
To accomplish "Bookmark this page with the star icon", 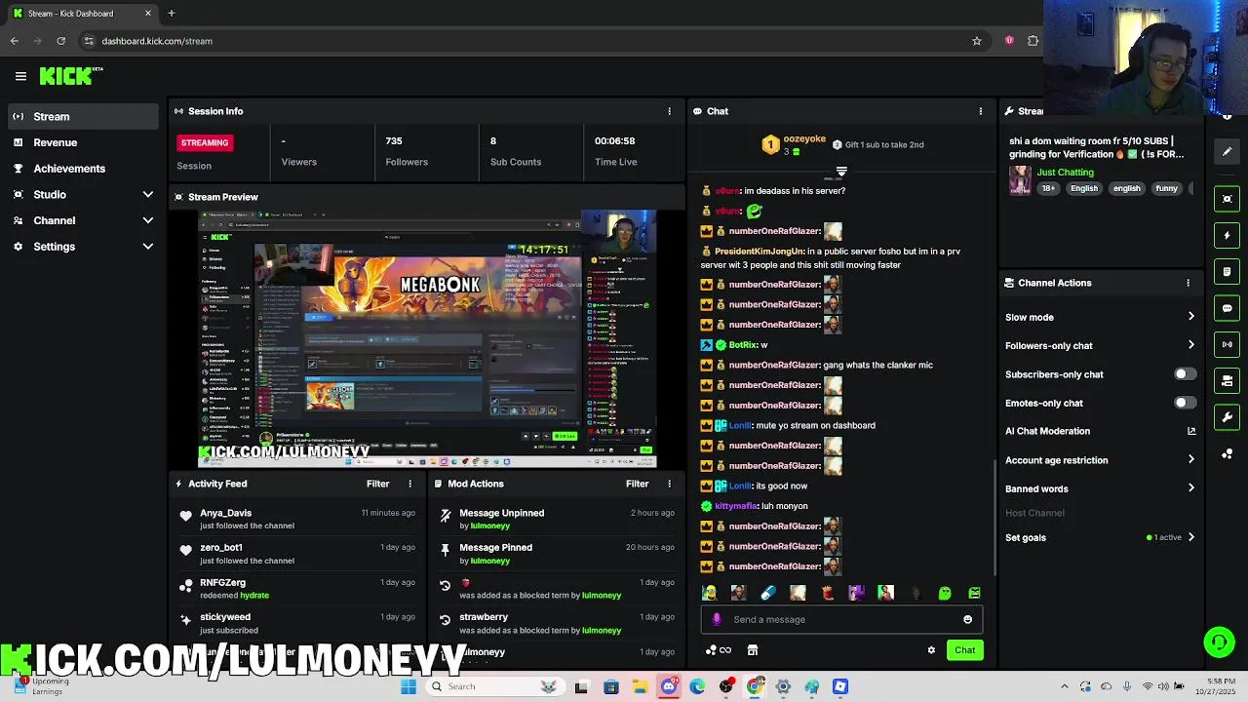I will 976,41.
